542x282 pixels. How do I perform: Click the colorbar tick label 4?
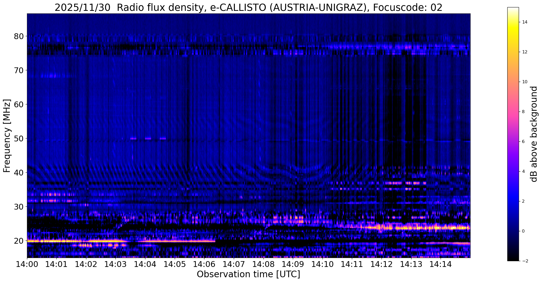[x=523, y=172]
